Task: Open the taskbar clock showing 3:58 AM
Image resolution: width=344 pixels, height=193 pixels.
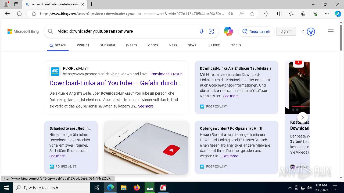Action: click(321, 188)
